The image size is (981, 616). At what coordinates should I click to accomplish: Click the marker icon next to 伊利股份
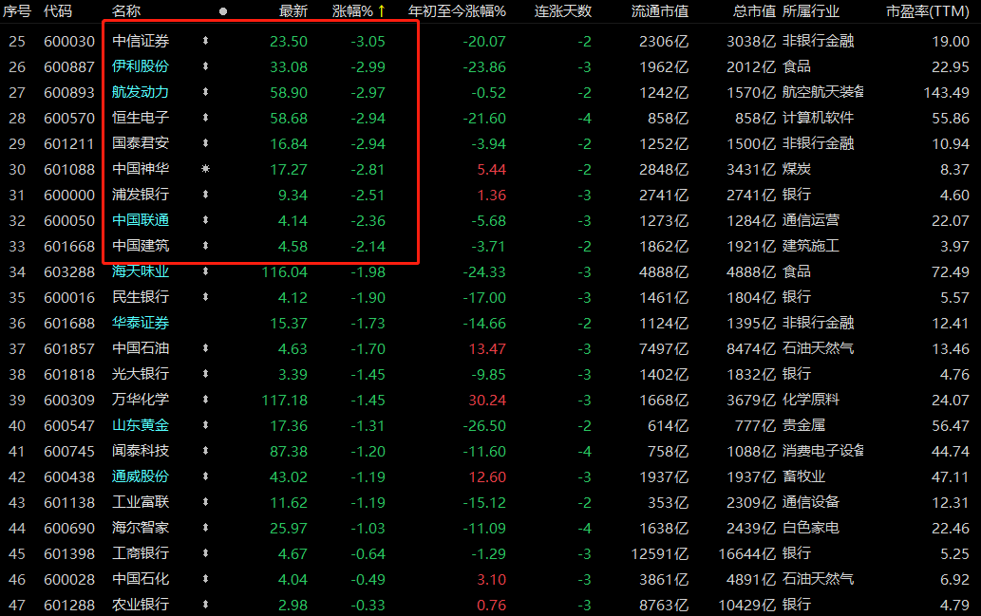click(x=205, y=66)
